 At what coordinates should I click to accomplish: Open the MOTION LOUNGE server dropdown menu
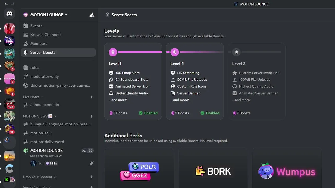tap(49, 15)
